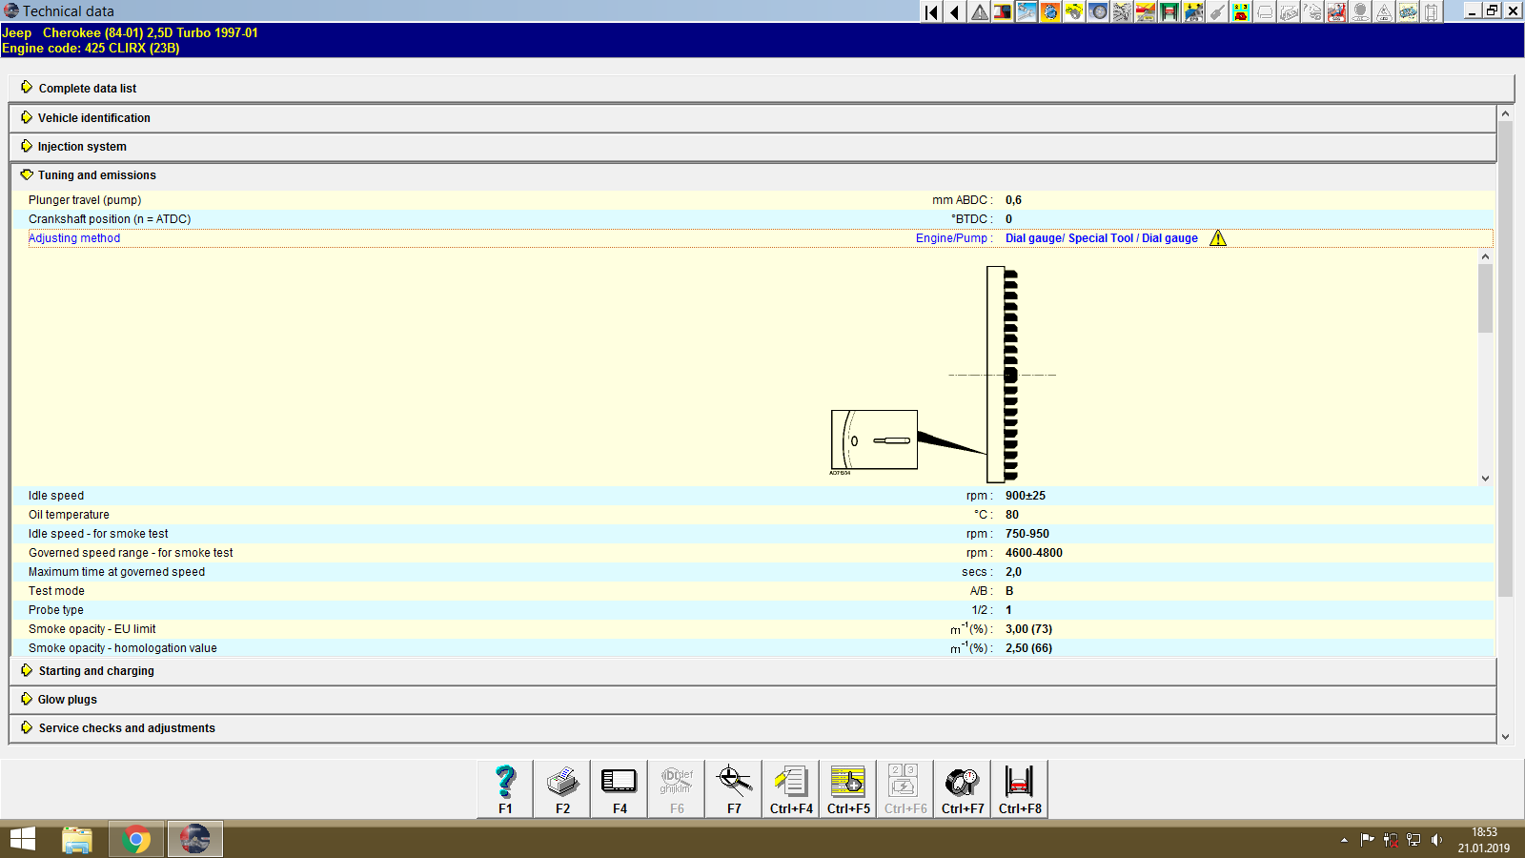Click the warning triangle beside the Dial gauge value
Image resolution: width=1525 pixels, height=858 pixels.
click(1218, 238)
